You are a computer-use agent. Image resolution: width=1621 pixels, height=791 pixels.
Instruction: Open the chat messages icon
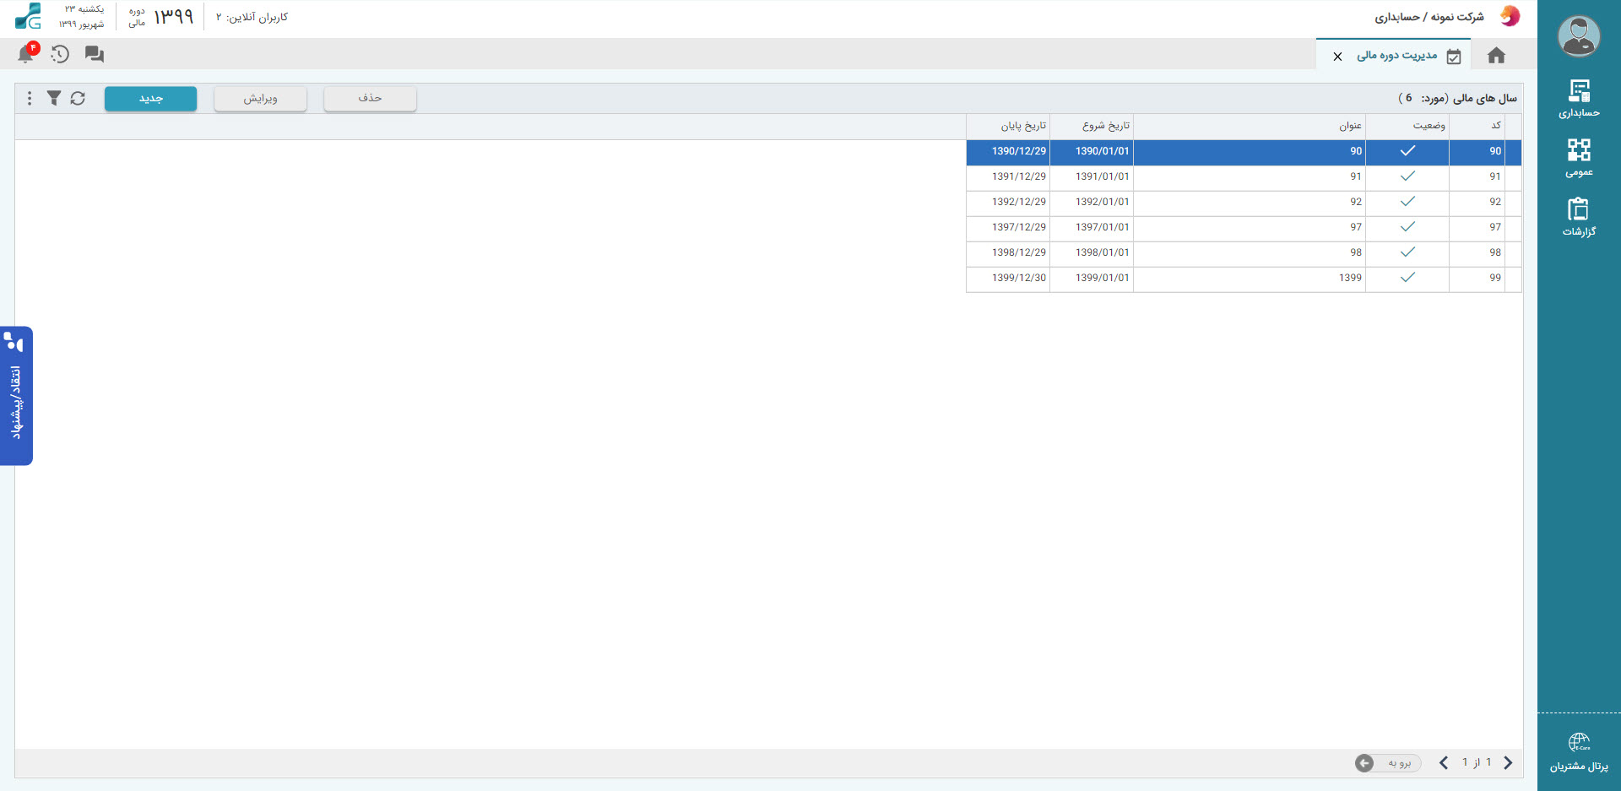click(x=95, y=54)
